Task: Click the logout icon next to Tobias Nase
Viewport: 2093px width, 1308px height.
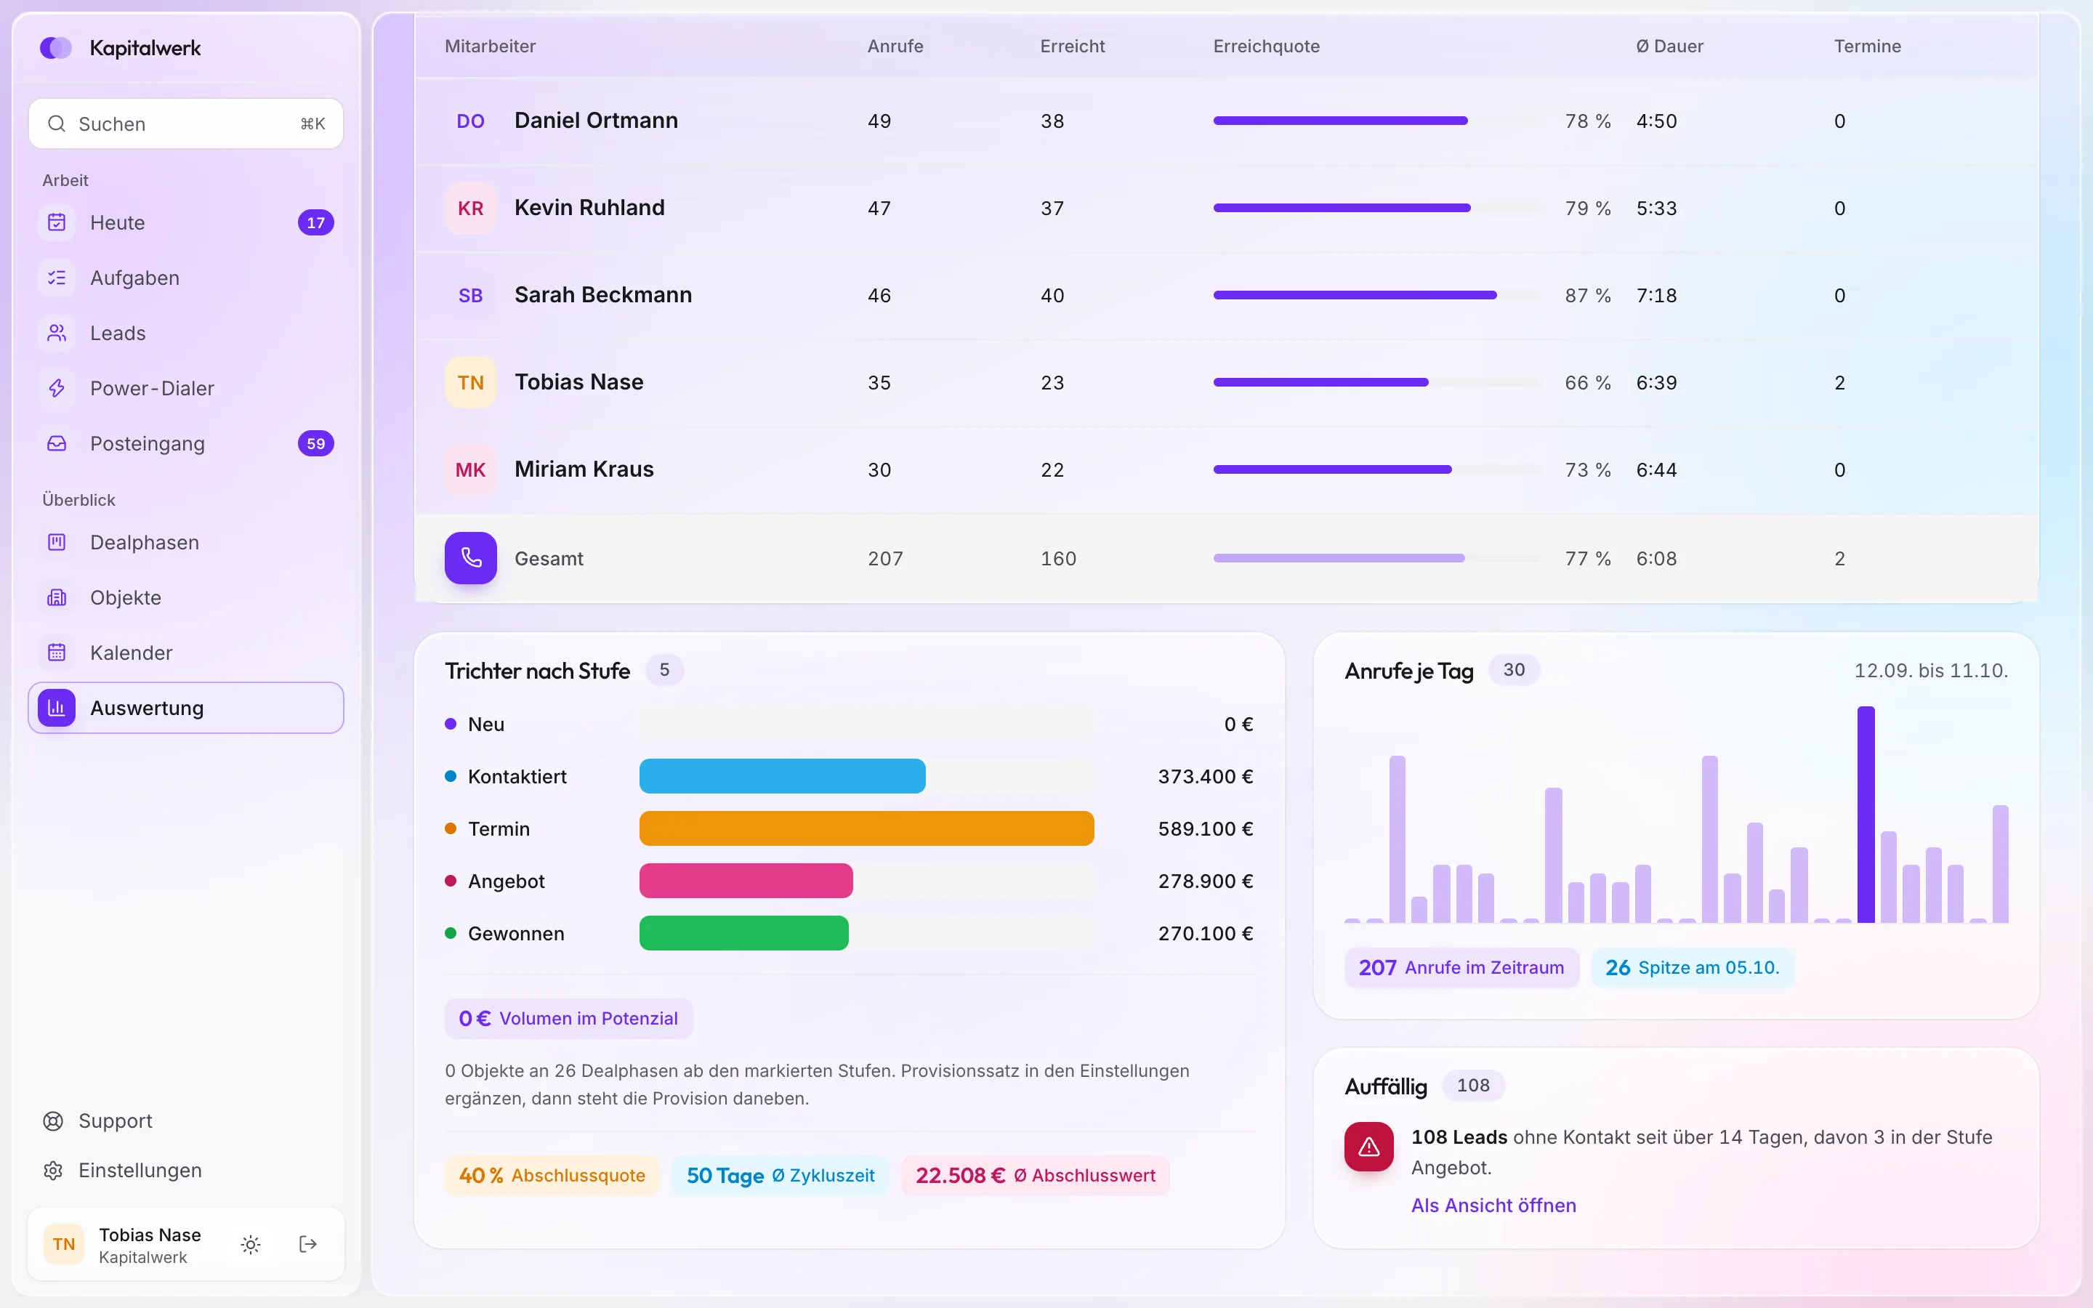Action: pos(308,1244)
